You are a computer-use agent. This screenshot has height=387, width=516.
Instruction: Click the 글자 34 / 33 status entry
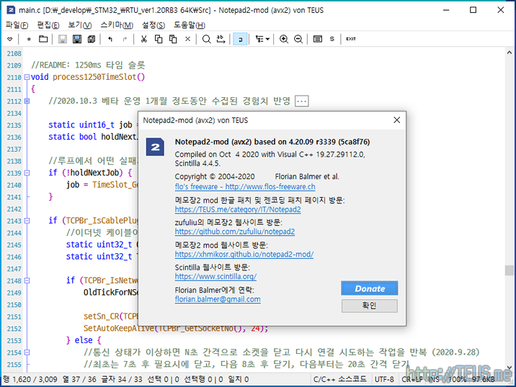[x=122, y=379]
